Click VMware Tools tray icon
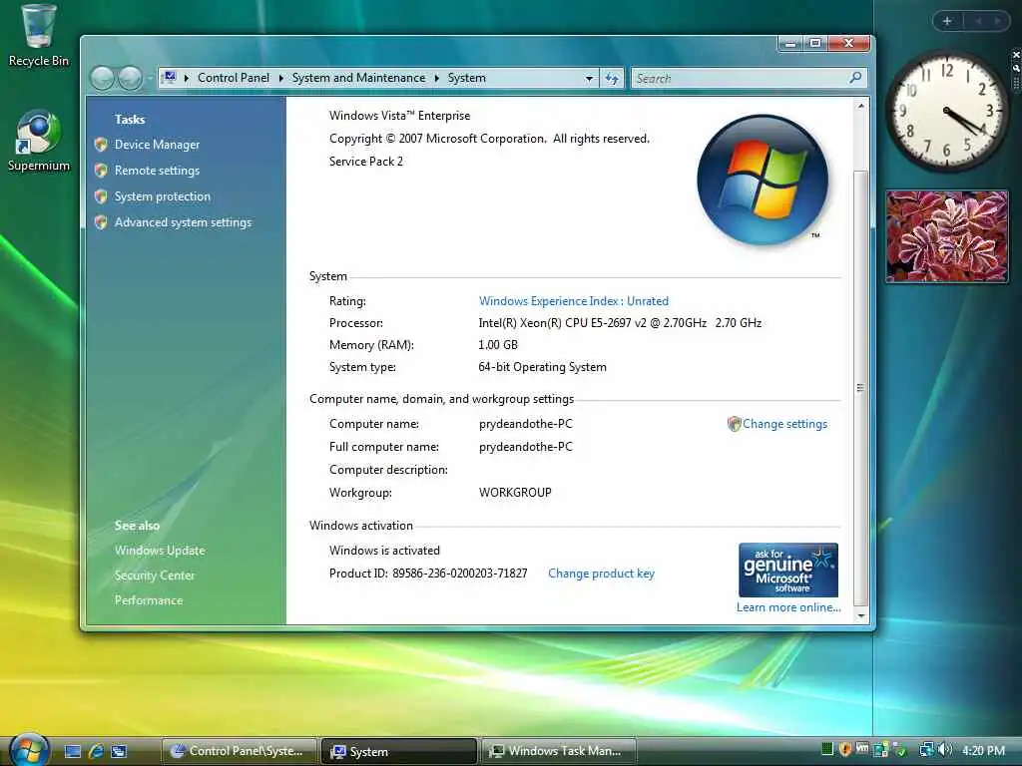This screenshot has height=766, width=1022. coord(862,750)
